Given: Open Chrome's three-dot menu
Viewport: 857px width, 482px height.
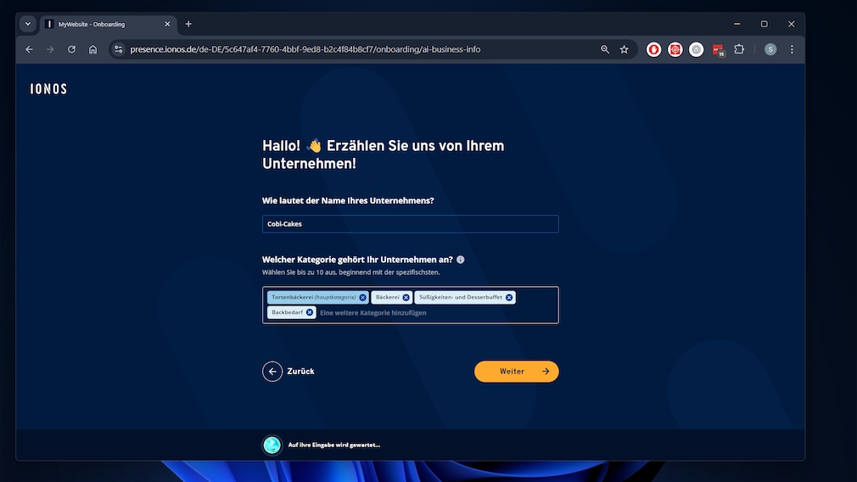Looking at the screenshot, I should (792, 49).
